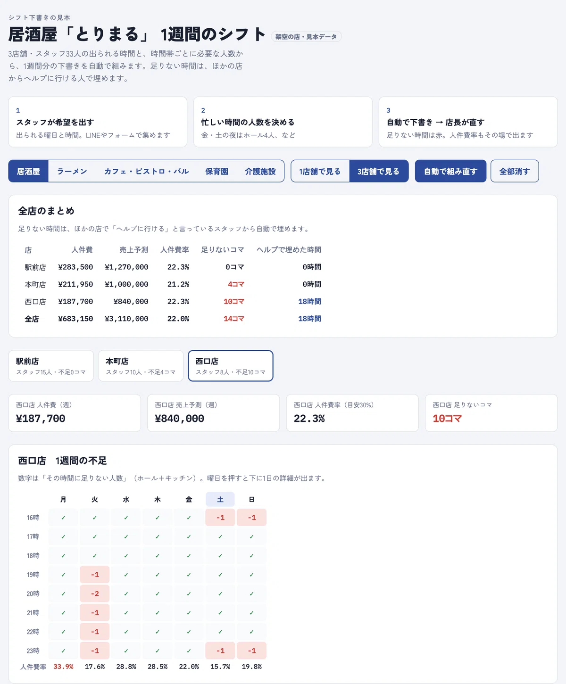Click Monday labor rate 33.9%
This screenshot has height=684, width=566.
pyautogui.click(x=63, y=667)
